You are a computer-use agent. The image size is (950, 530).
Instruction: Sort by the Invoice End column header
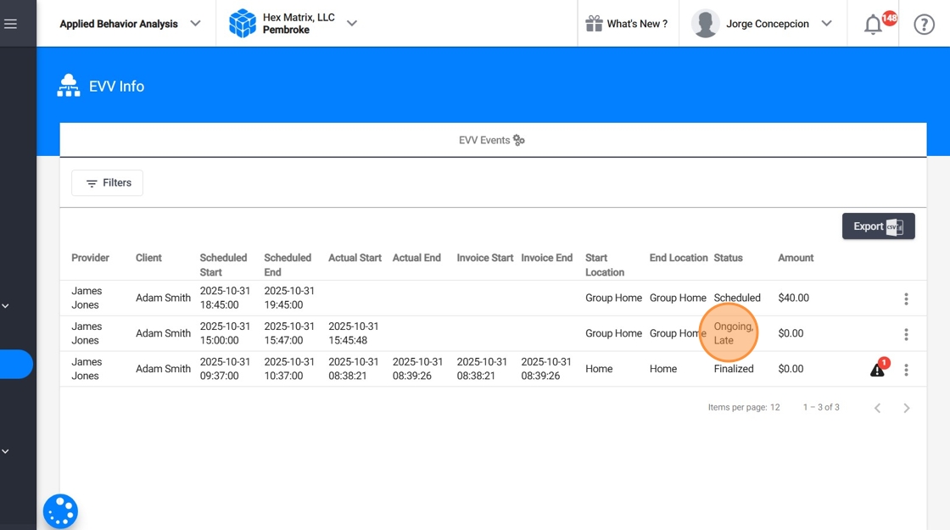[x=546, y=258]
